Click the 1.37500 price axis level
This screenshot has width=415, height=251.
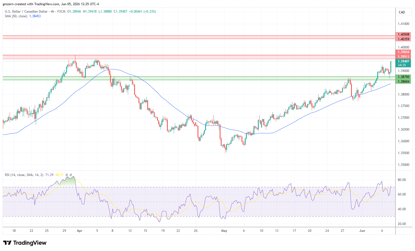(403, 106)
